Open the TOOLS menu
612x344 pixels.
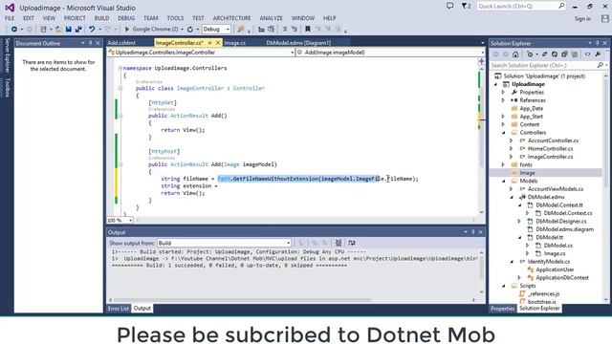coord(175,18)
